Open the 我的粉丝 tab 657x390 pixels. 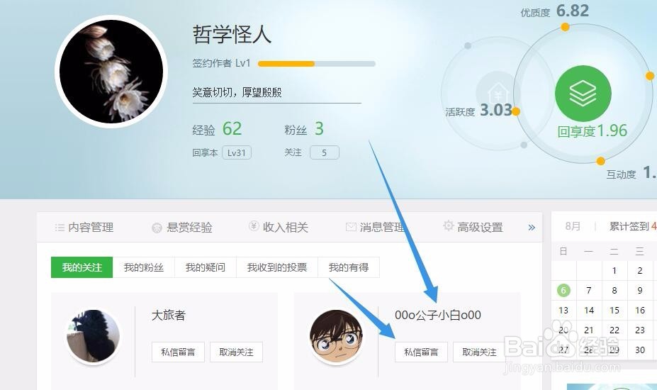pyautogui.click(x=144, y=267)
